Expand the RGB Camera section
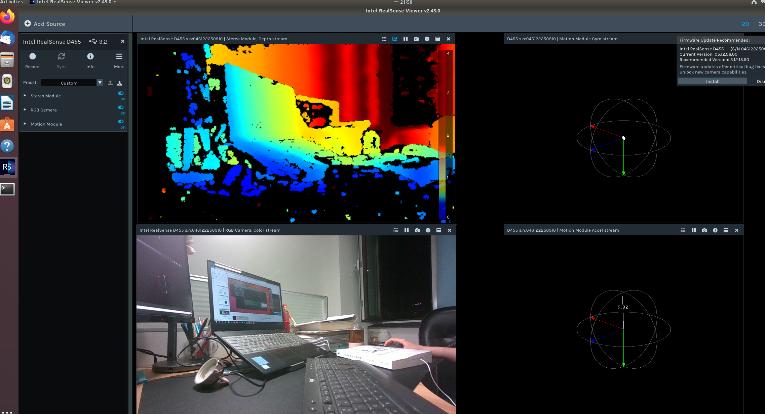Screen dimensions: 765x414 pos(25,110)
